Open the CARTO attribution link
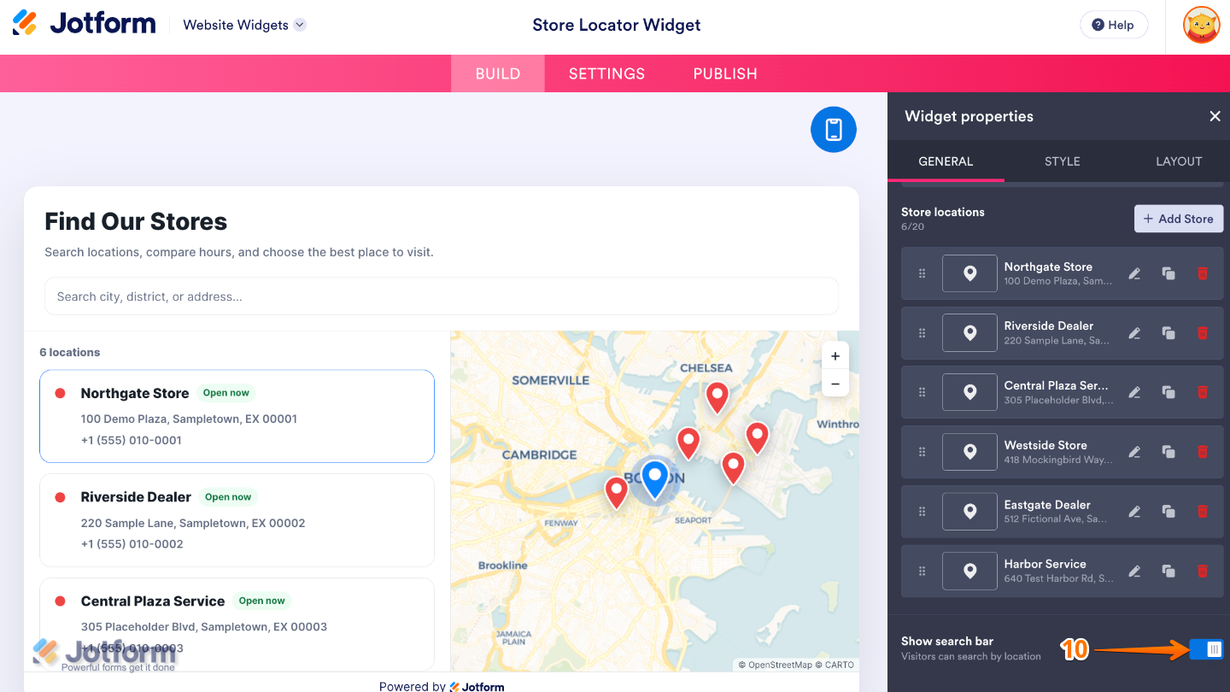The height and width of the screenshot is (692, 1230). pyautogui.click(x=839, y=665)
